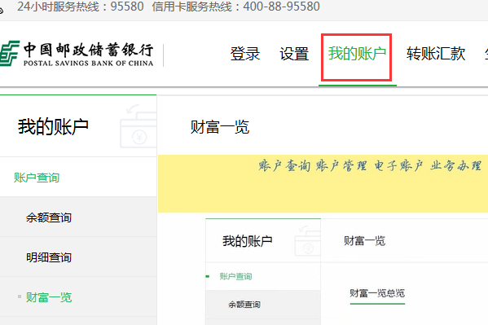Click the wallet icon beside 我的账户 heading
This screenshot has height=325, width=488.
[138, 126]
